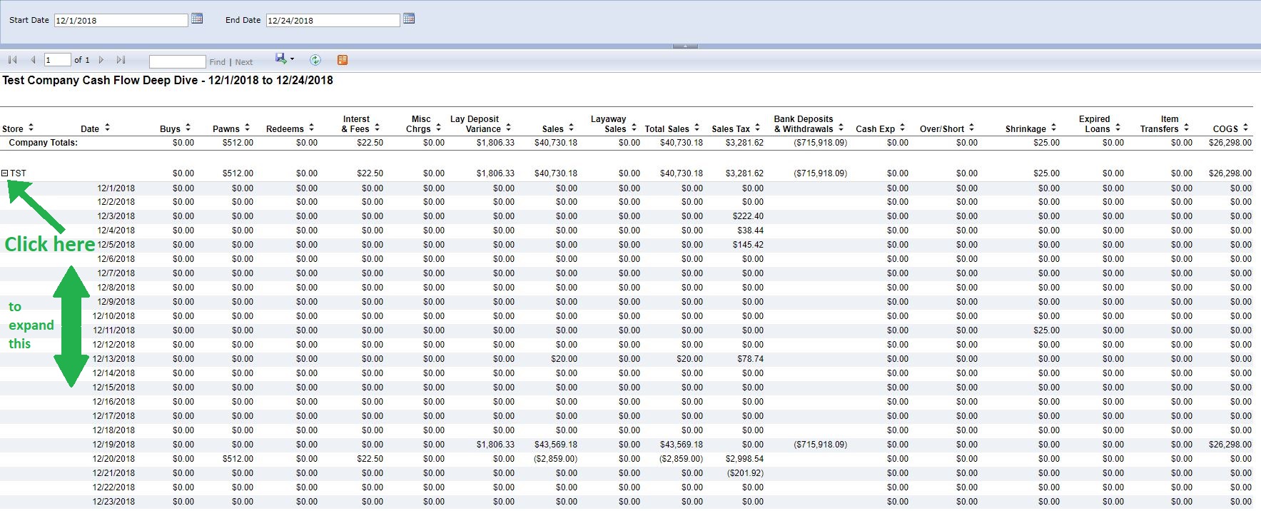This screenshot has height=511, width=1261.
Task: Sort by COGS column
Action: 1245,128
